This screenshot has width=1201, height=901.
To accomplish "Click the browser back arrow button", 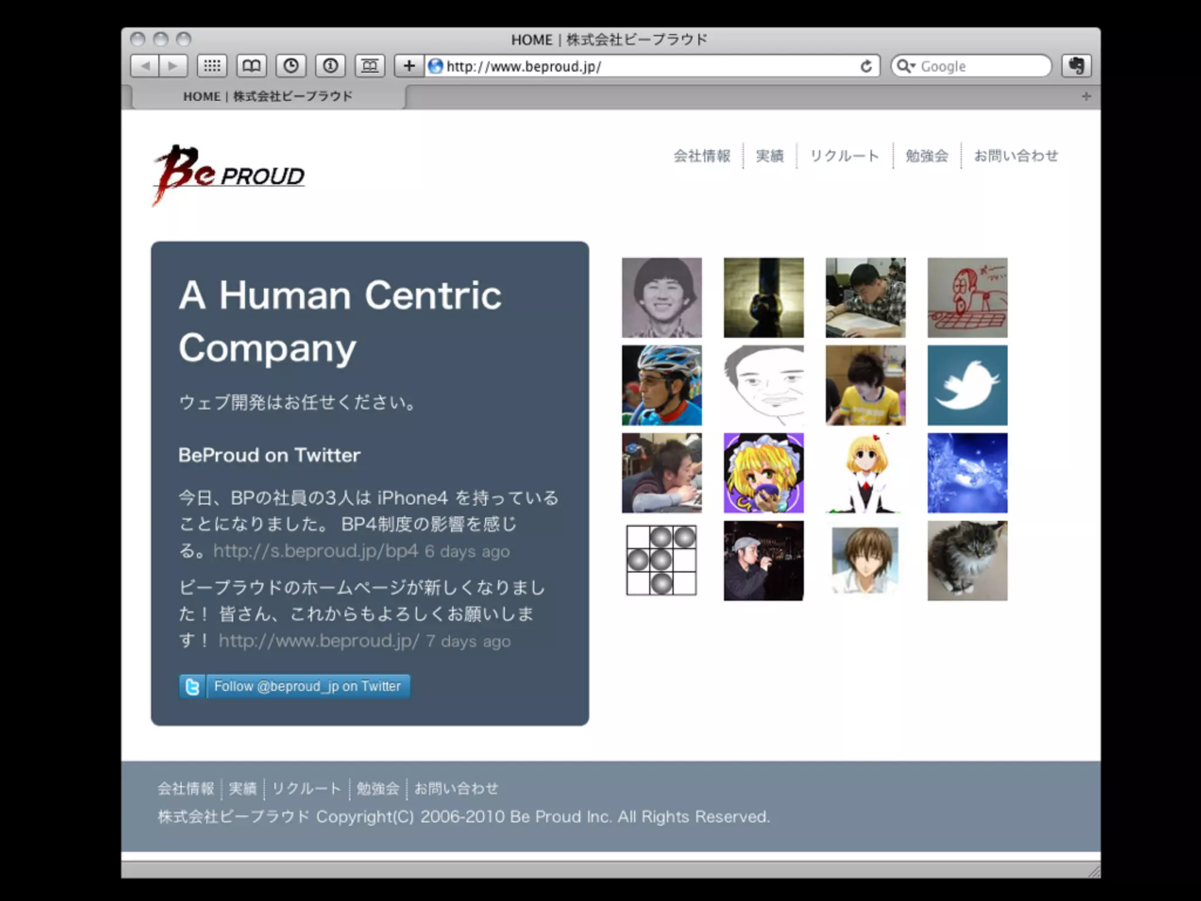I will (x=145, y=66).
